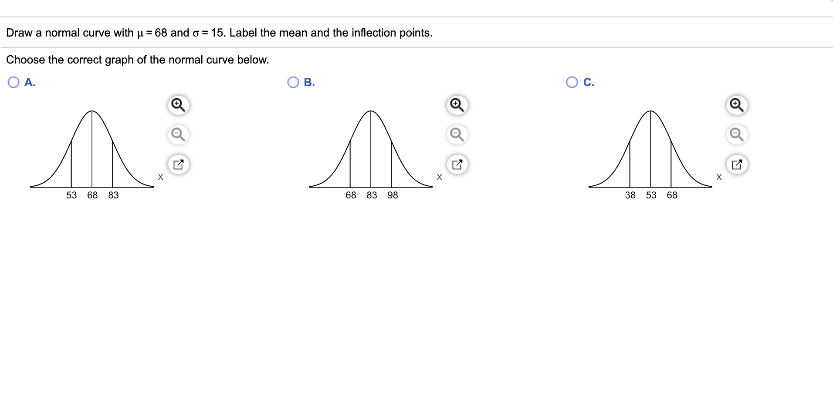Image resolution: width=833 pixels, height=402 pixels.
Task: Click the X axis label on graph A
Action: (160, 177)
